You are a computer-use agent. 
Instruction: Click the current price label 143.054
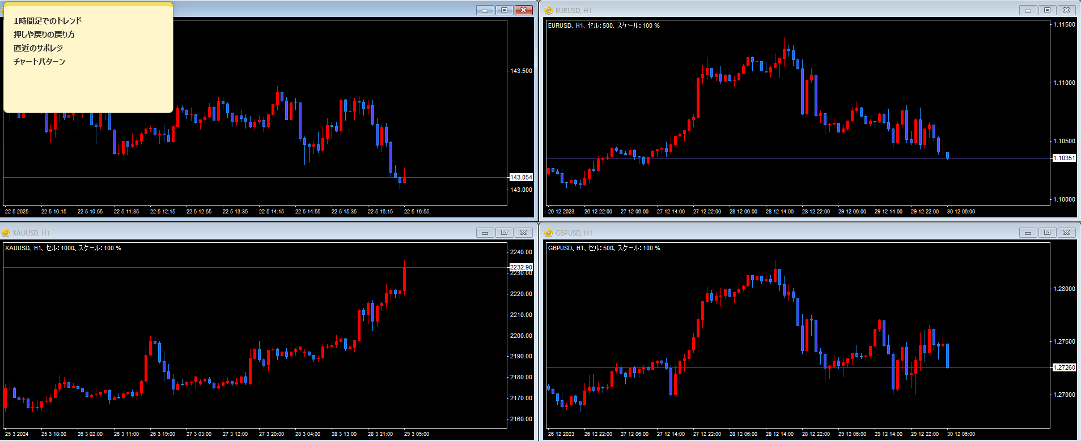pyautogui.click(x=521, y=177)
